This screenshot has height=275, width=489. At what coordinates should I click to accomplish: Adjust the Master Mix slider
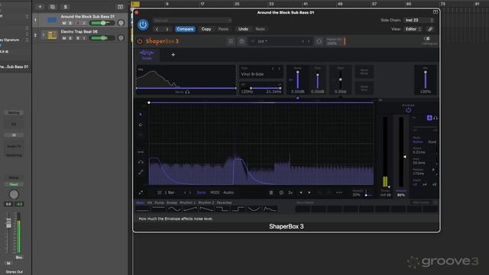(345, 41)
